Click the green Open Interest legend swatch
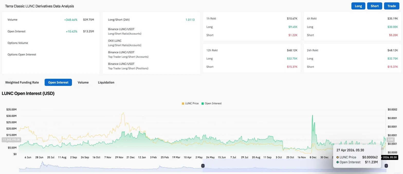 tap(203, 103)
